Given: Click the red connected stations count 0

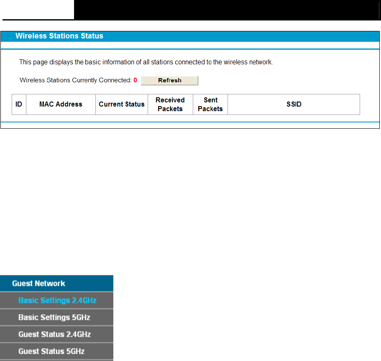Looking at the screenshot, I should pyautogui.click(x=135, y=80).
